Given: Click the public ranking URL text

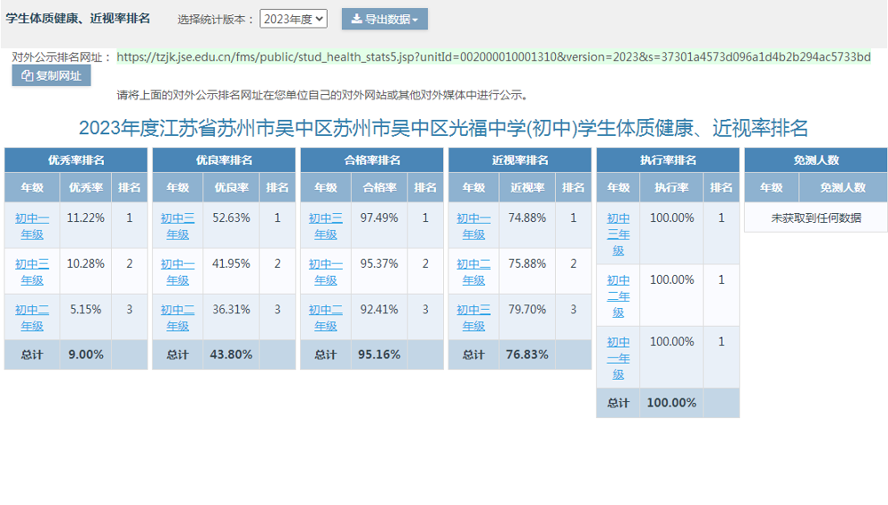Looking at the screenshot, I should [x=493, y=57].
